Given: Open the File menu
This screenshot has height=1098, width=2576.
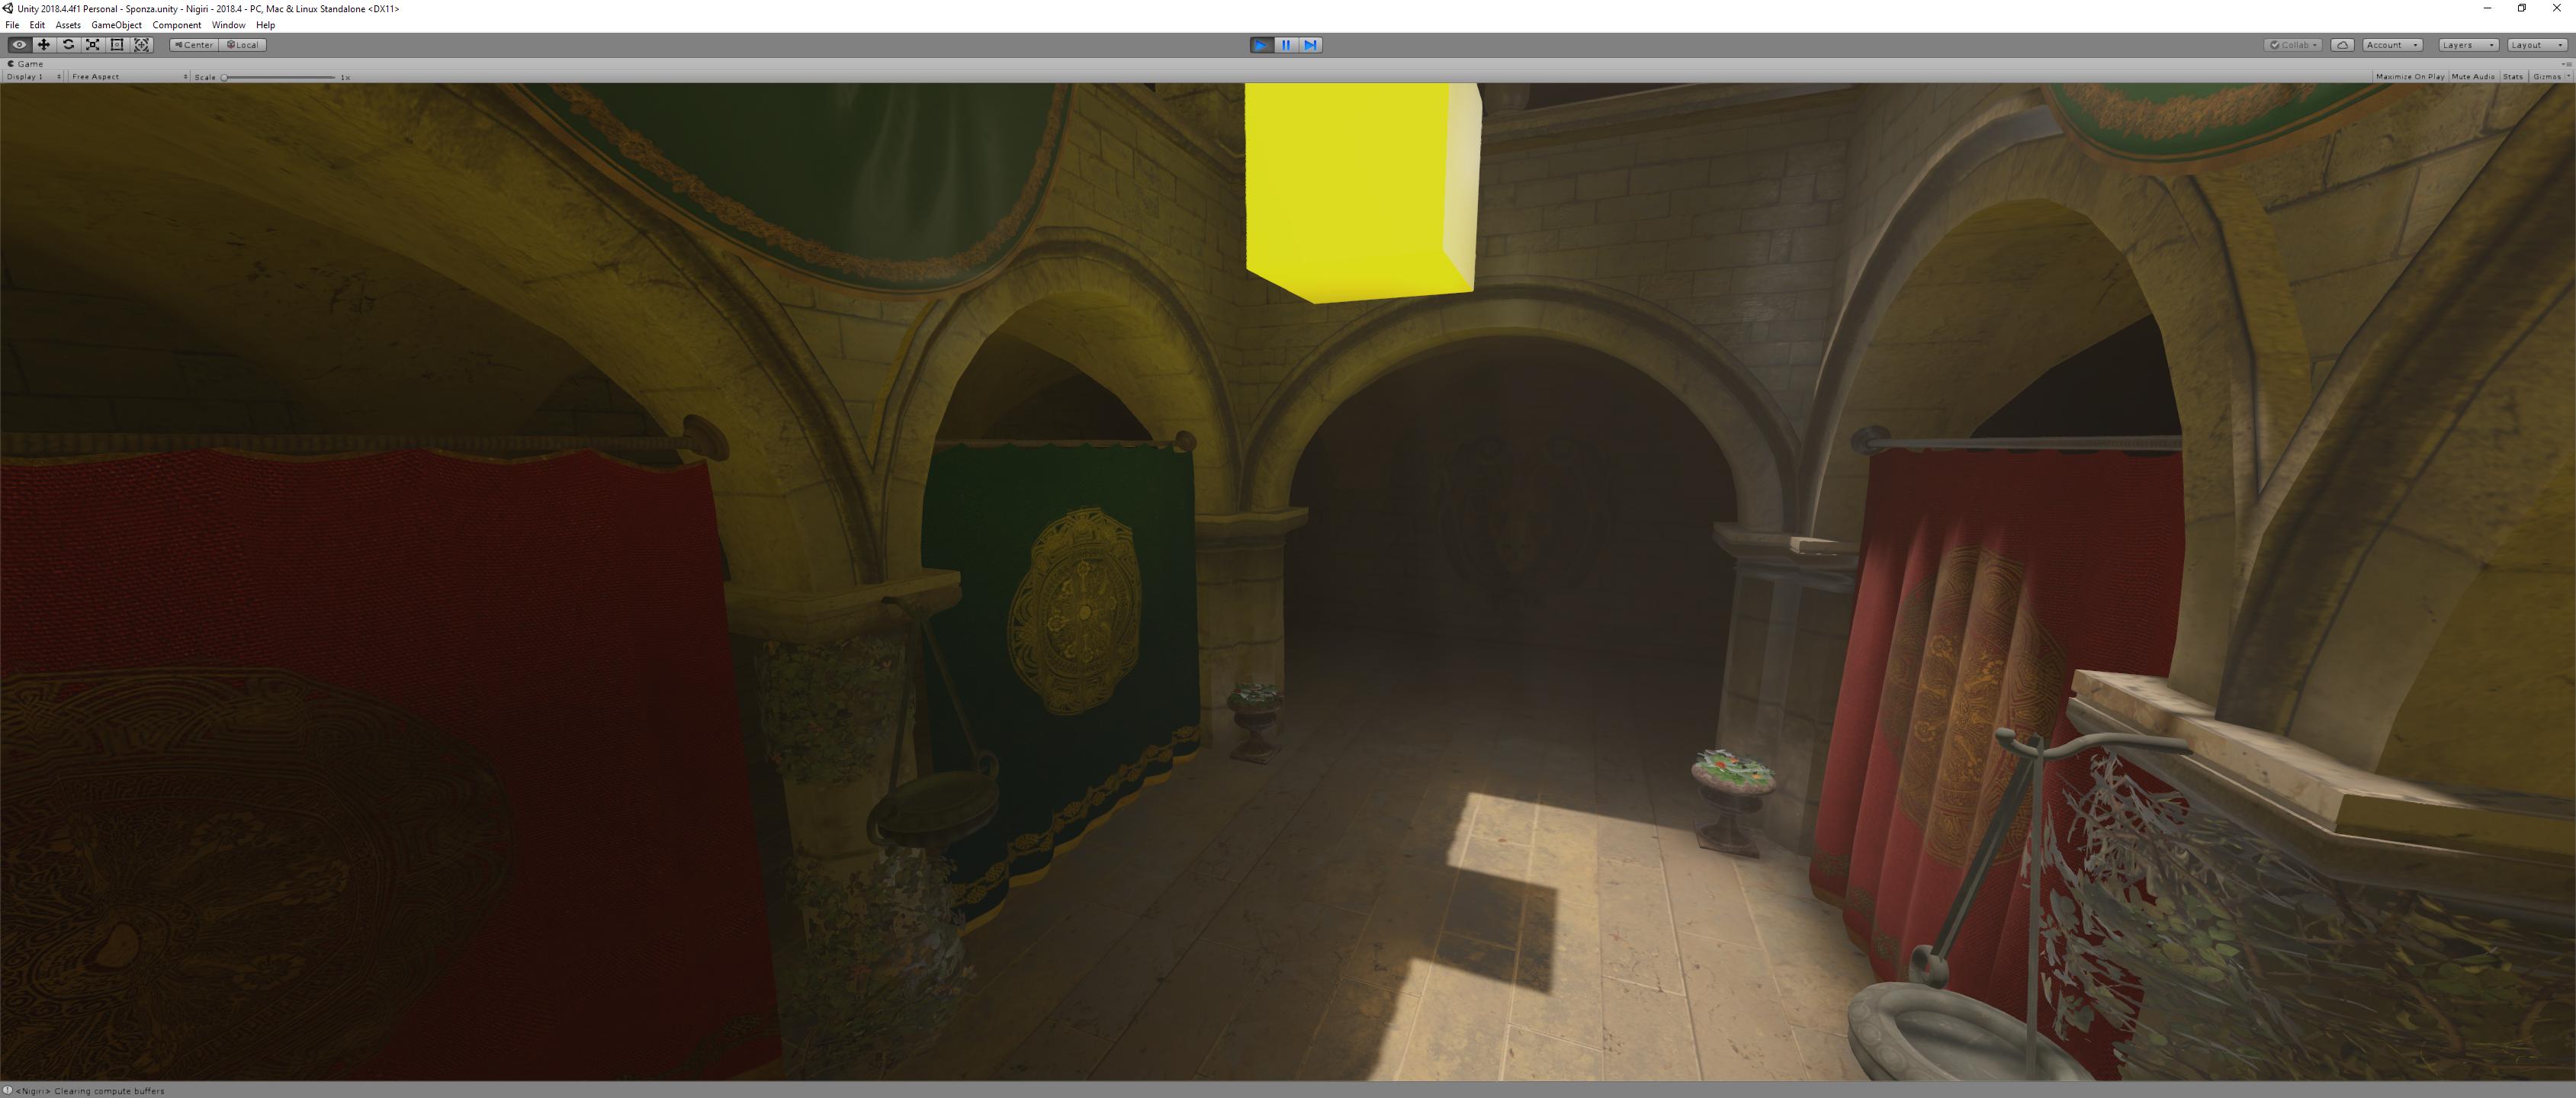Looking at the screenshot, I should [12, 25].
